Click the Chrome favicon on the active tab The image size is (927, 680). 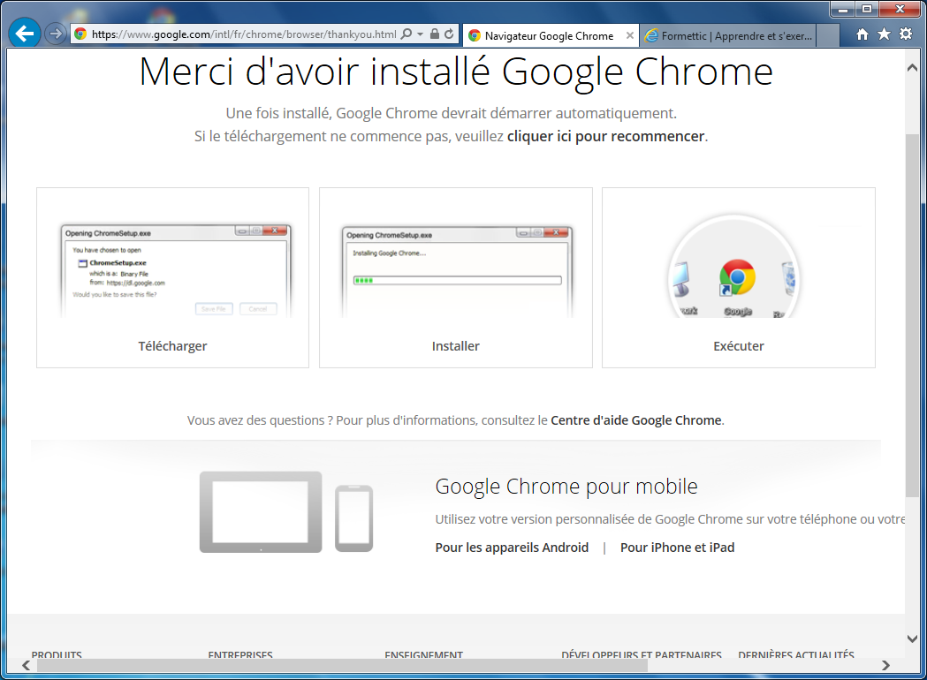[x=475, y=36]
